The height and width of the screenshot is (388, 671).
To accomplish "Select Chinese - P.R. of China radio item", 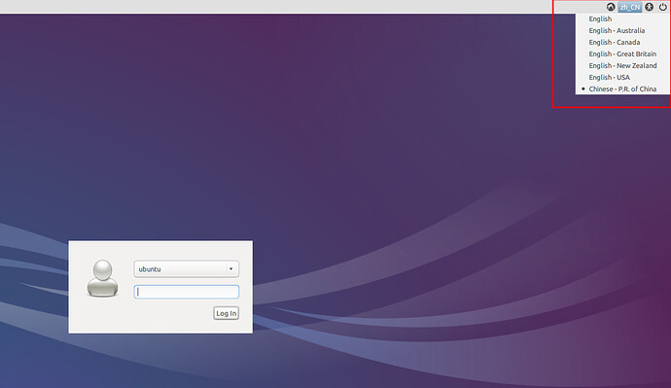I will click(x=622, y=89).
